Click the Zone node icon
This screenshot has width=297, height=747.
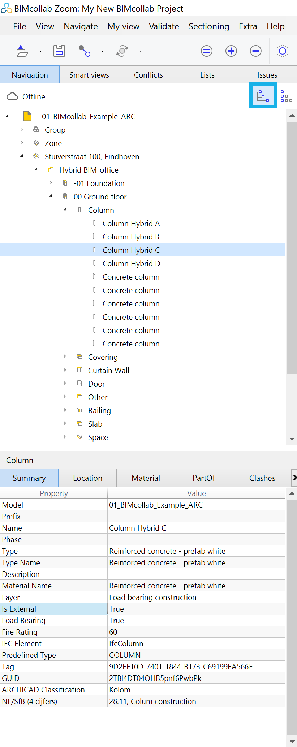[36, 143]
